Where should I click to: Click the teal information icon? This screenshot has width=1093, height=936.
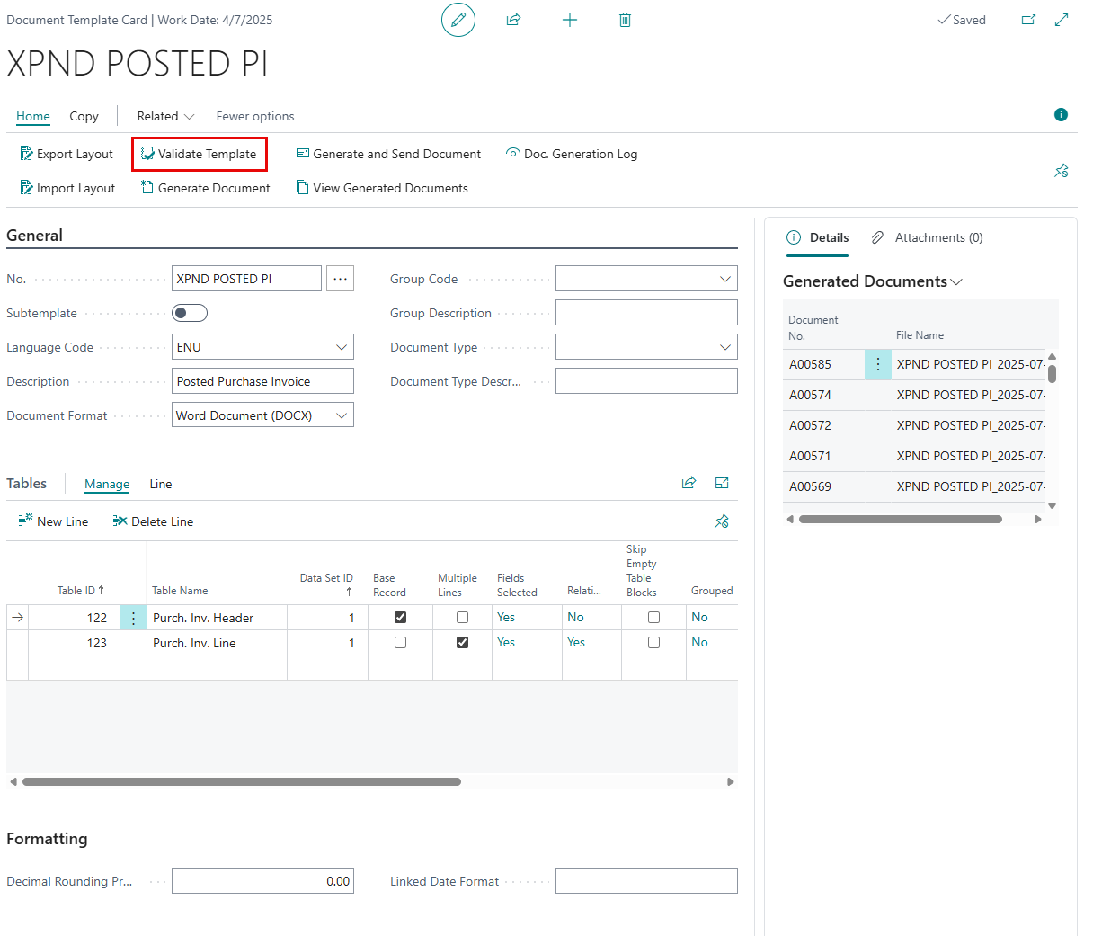coord(1061,114)
